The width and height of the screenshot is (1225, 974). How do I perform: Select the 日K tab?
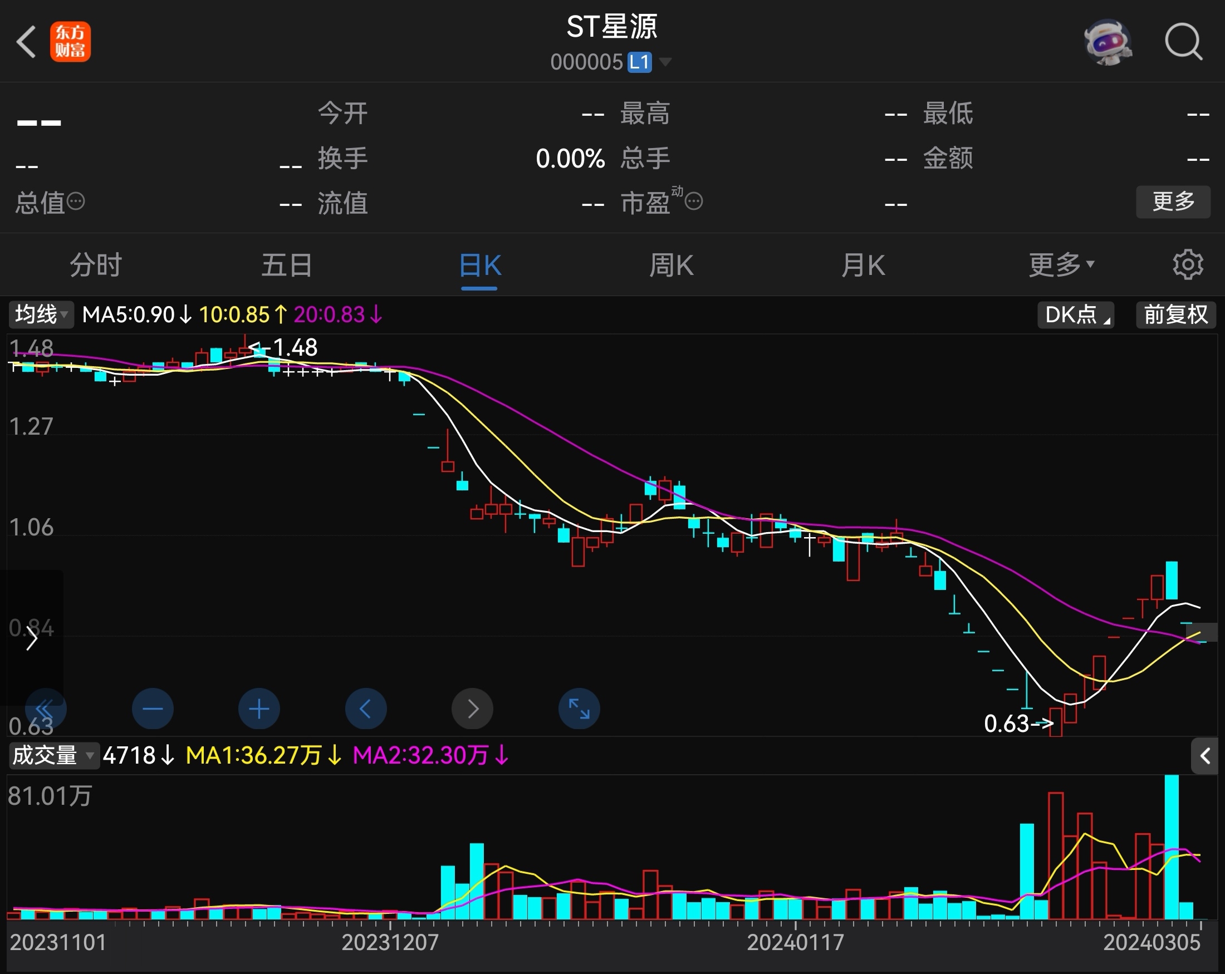479,265
